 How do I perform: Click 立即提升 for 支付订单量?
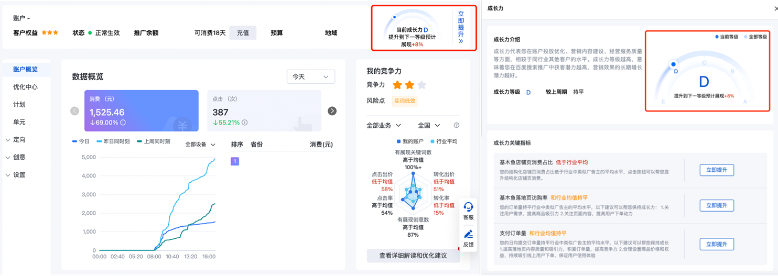pyautogui.click(x=717, y=244)
